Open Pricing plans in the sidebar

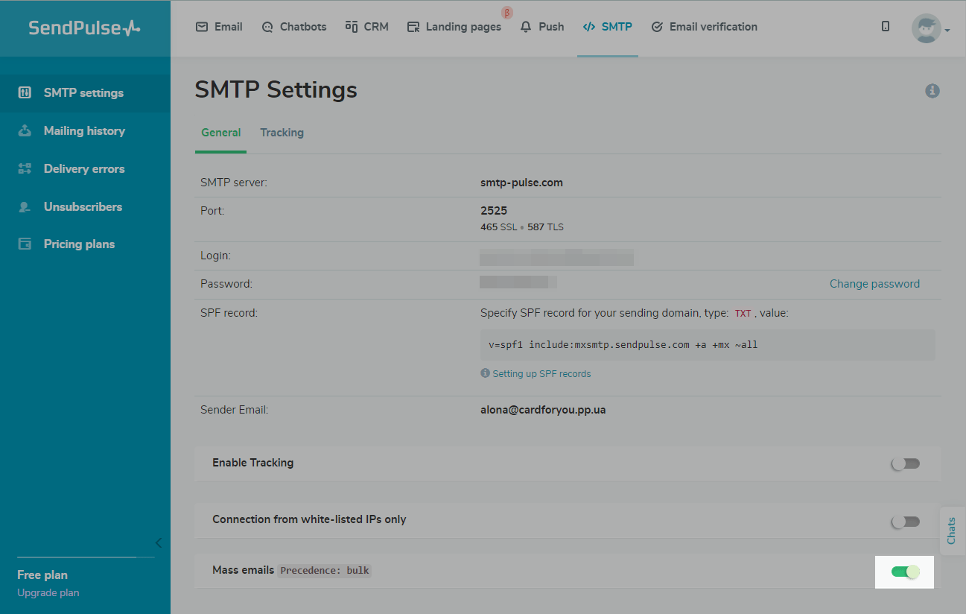click(85, 244)
